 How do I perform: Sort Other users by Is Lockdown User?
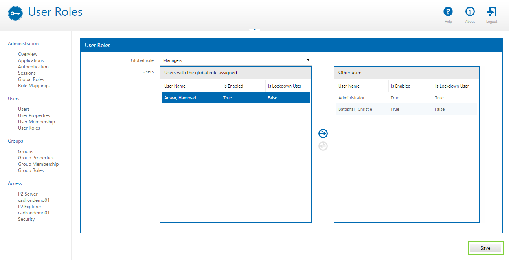(452, 86)
